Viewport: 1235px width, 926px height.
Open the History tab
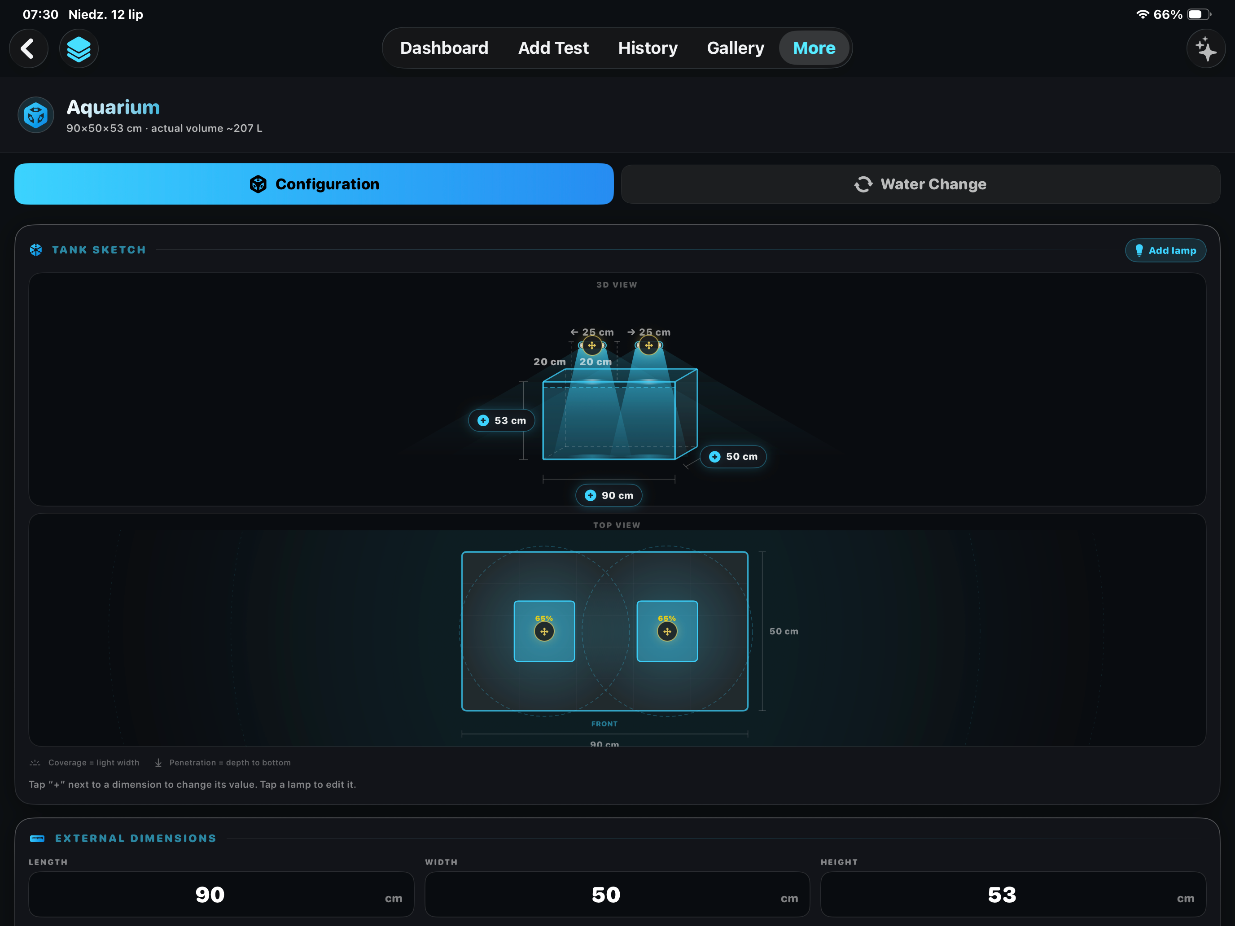648,48
